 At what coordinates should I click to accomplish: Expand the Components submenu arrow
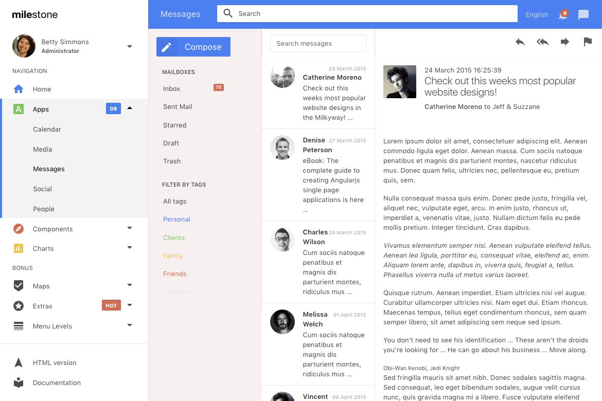[x=130, y=228]
